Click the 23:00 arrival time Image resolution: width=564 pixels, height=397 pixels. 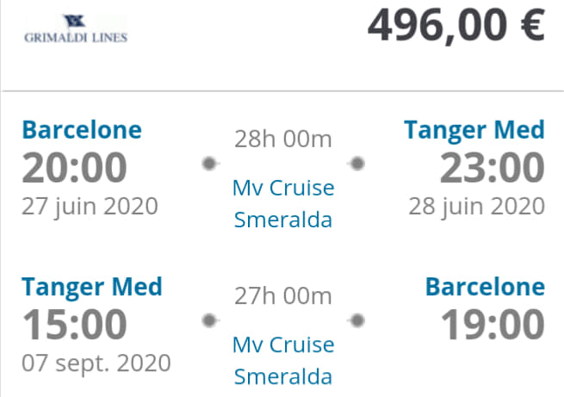click(492, 168)
